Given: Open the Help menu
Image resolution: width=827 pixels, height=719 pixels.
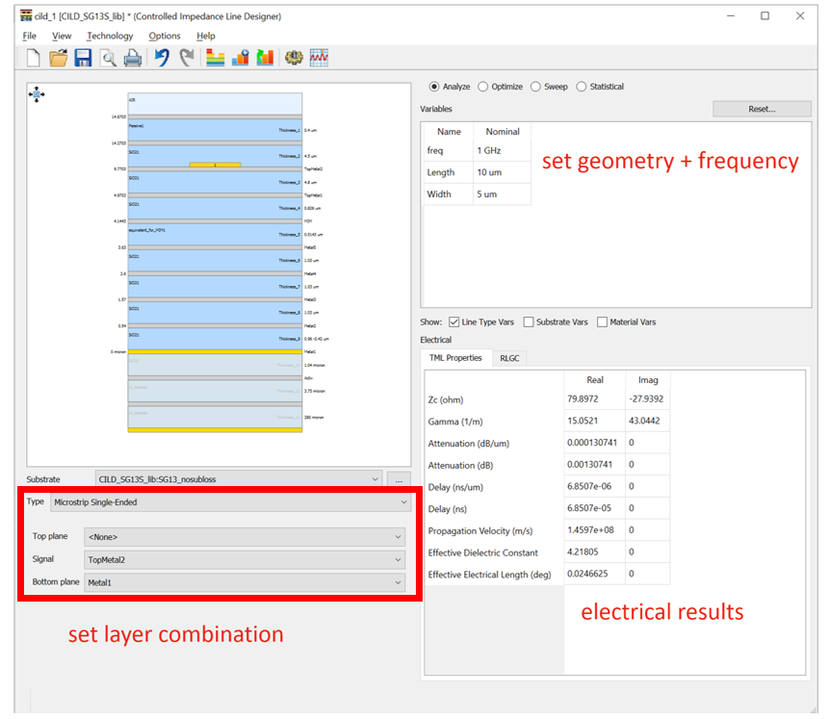Looking at the screenshot, I should 206,36.
